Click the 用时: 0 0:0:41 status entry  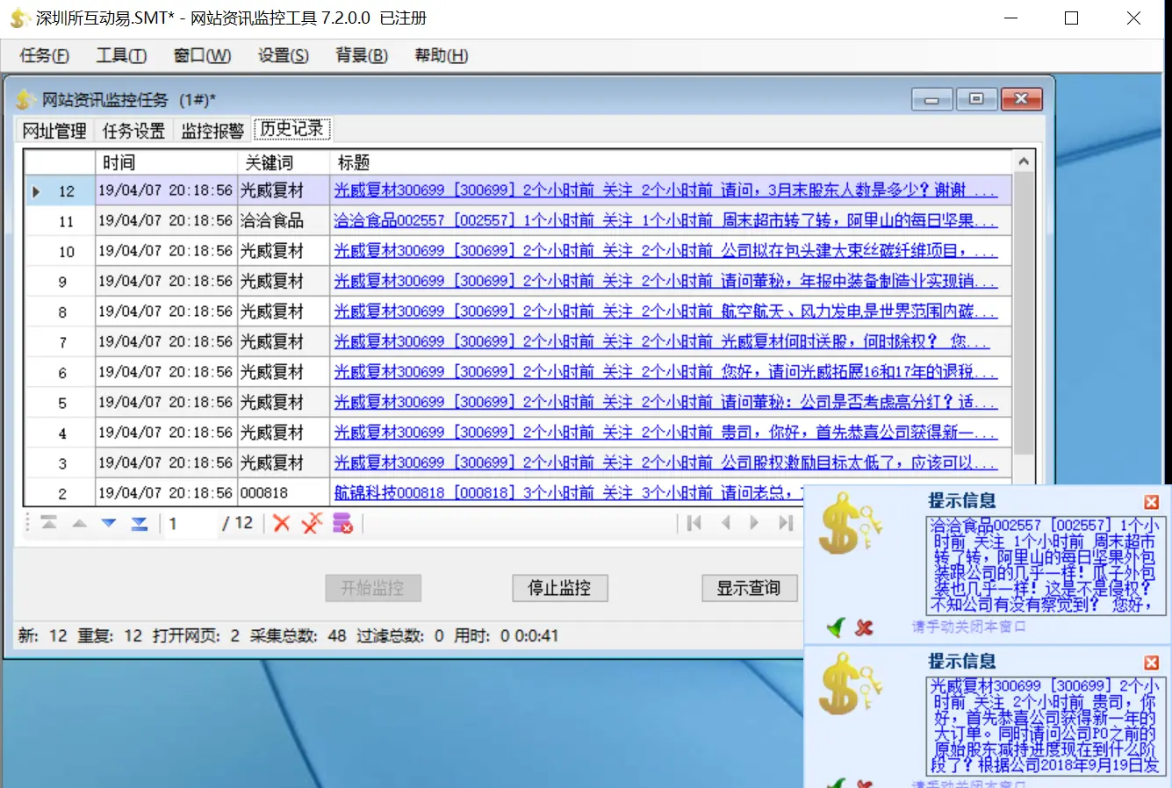[506, 635]
